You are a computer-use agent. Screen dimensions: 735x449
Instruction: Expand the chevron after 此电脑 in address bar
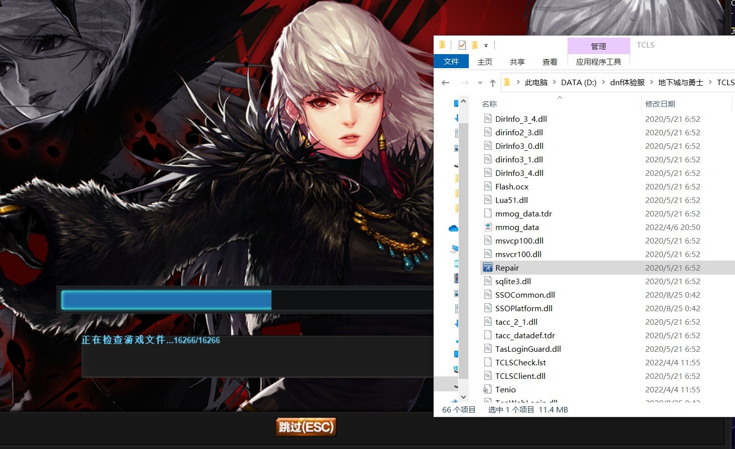click(x=555, y=82)
